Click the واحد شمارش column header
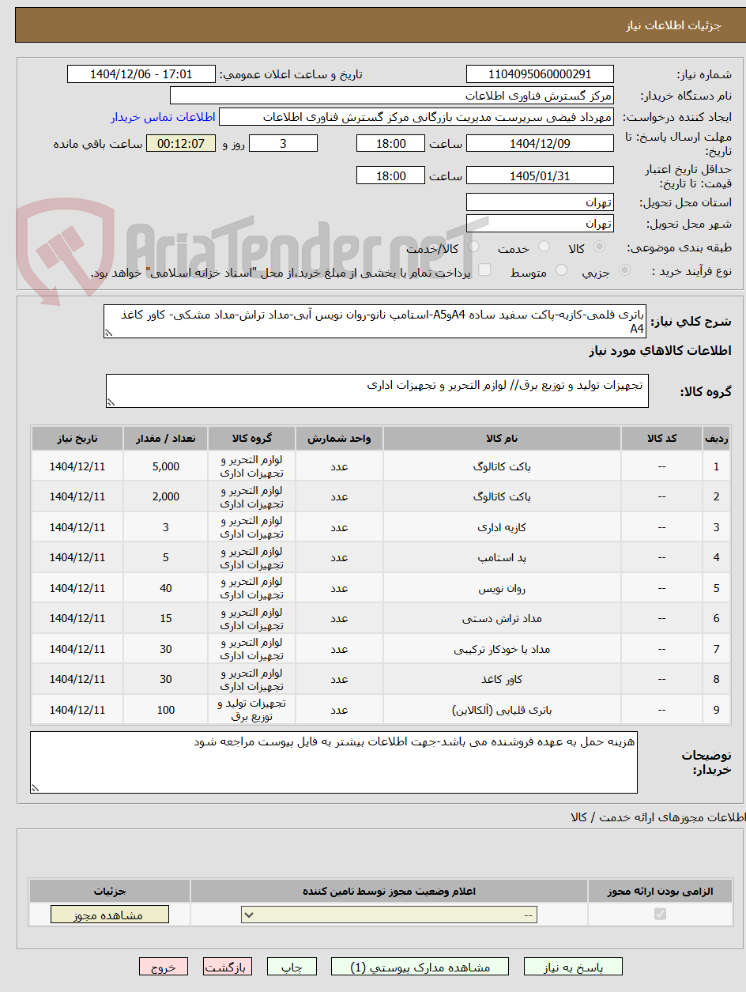The width and height of the screenshot is (746, 992). (339, 439)
